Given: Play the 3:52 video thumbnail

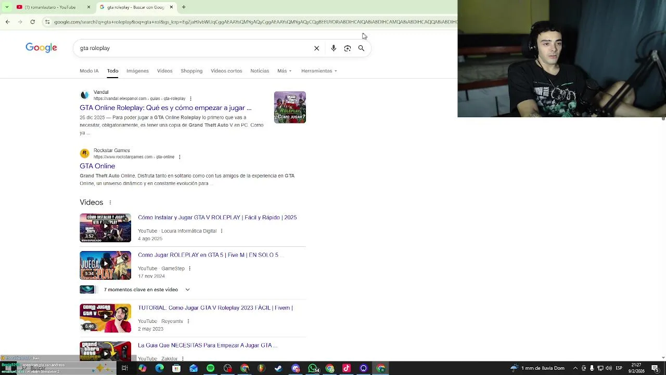Looking at the screenshot, I should pos(105,228).
